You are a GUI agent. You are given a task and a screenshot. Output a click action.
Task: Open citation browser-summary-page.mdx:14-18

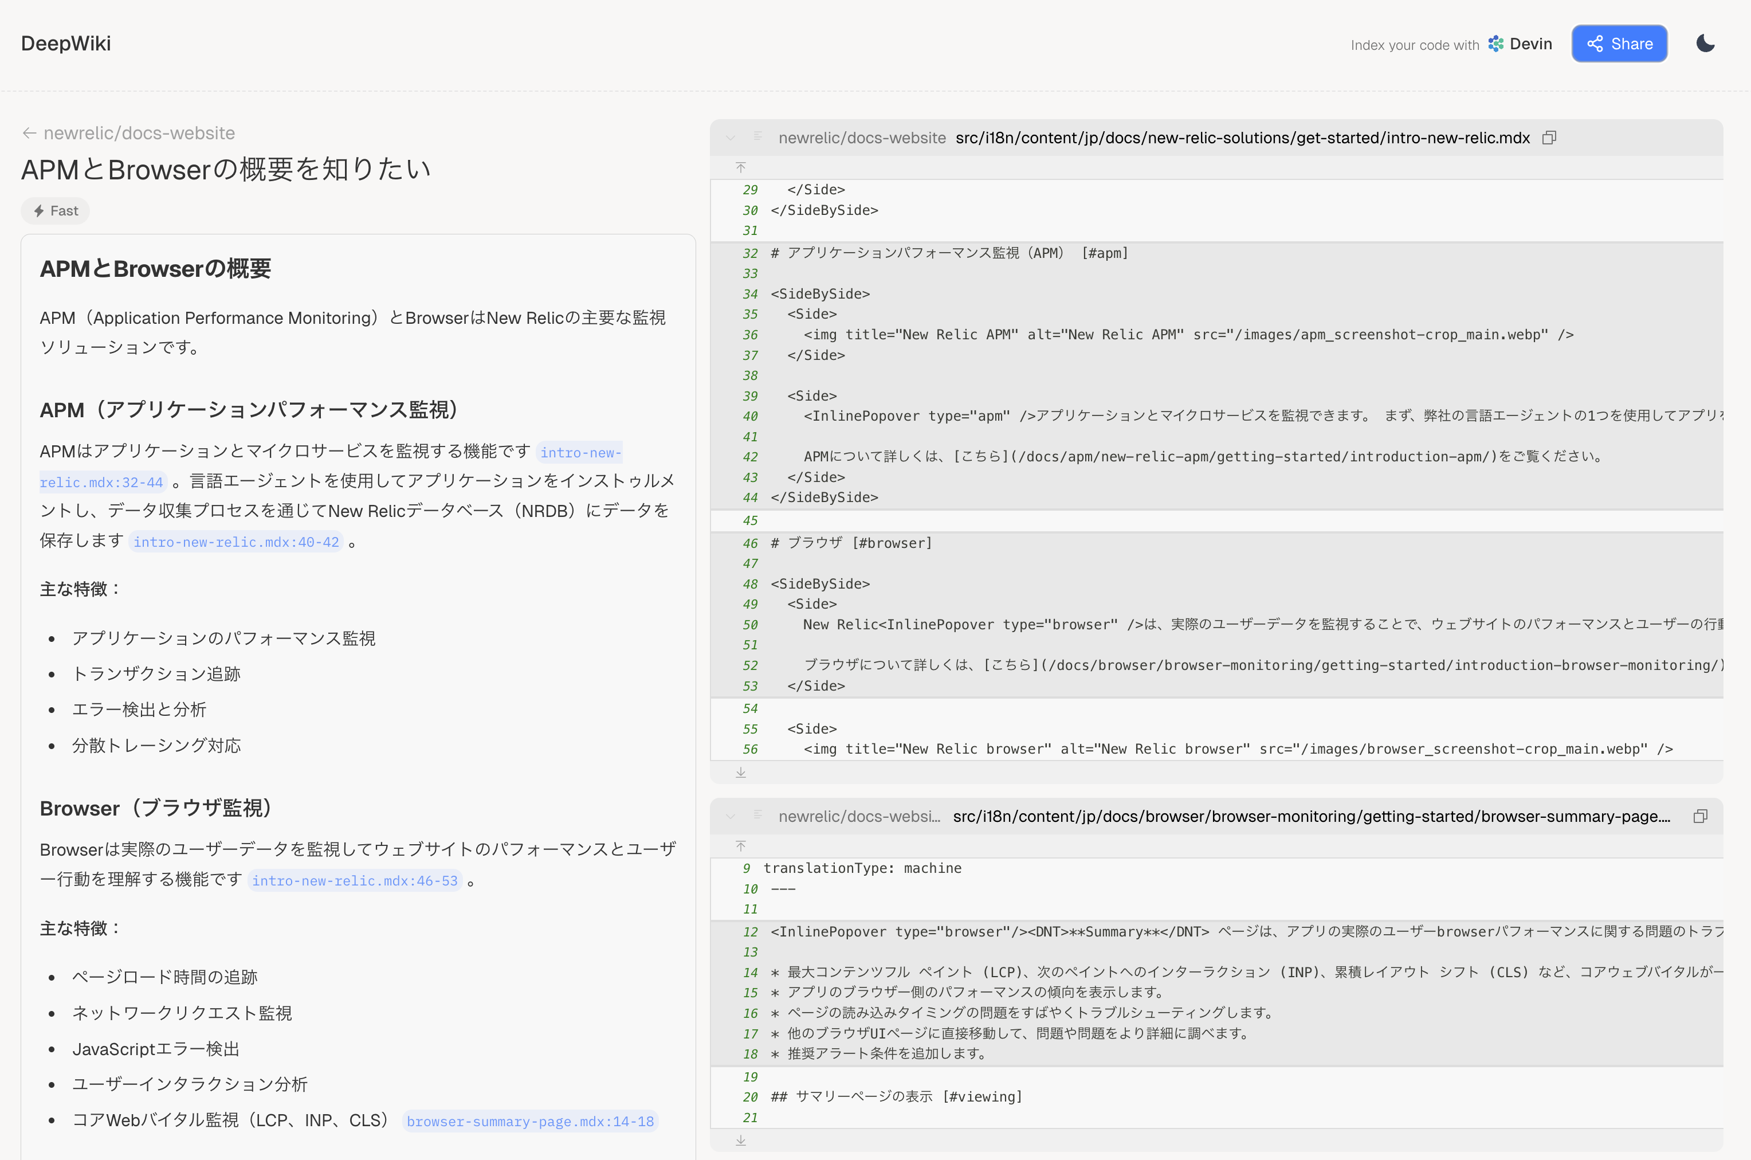coord(529,1121)
